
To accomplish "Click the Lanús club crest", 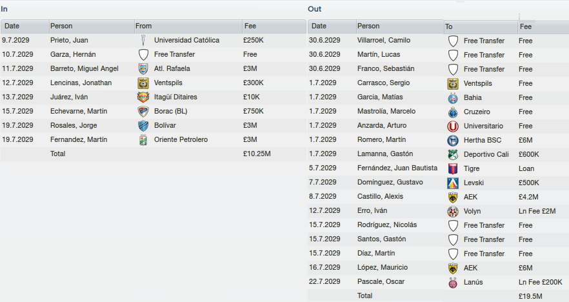I will click(x=453, y=283).
